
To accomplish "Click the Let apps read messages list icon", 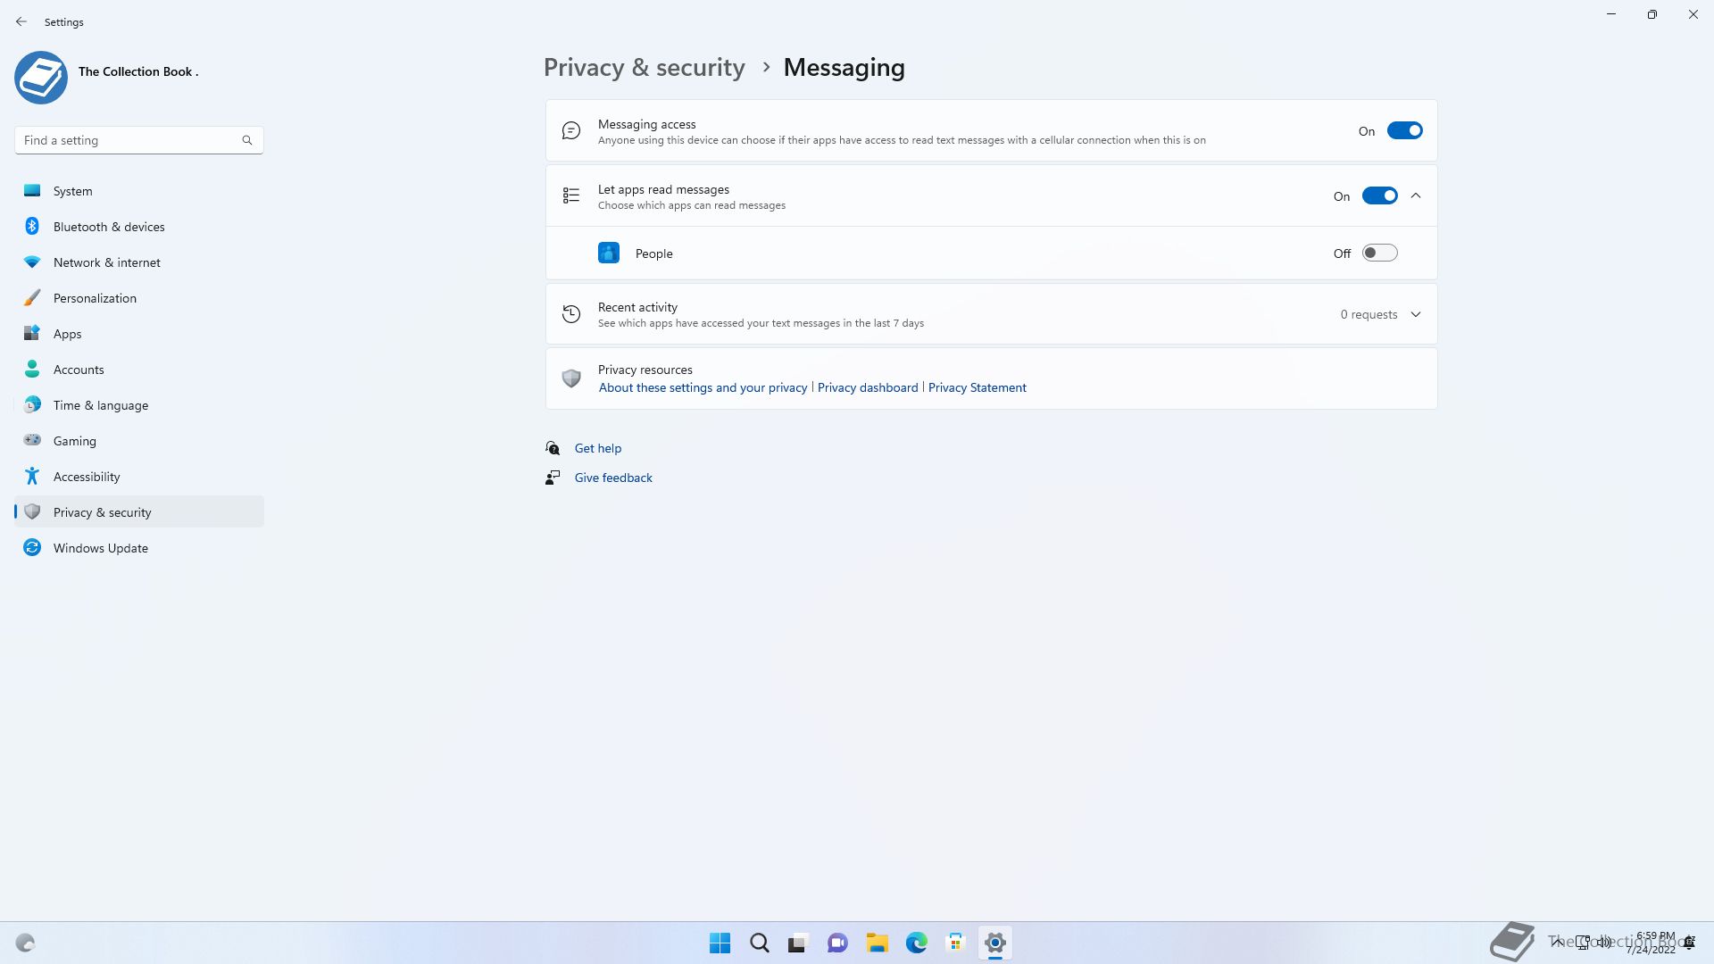I will [571, 195].
